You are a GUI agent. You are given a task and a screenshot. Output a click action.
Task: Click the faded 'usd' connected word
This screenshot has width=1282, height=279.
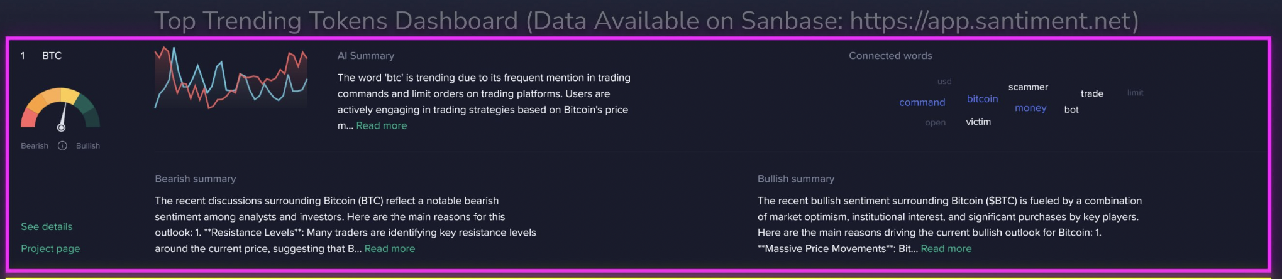tap(944, 82)
